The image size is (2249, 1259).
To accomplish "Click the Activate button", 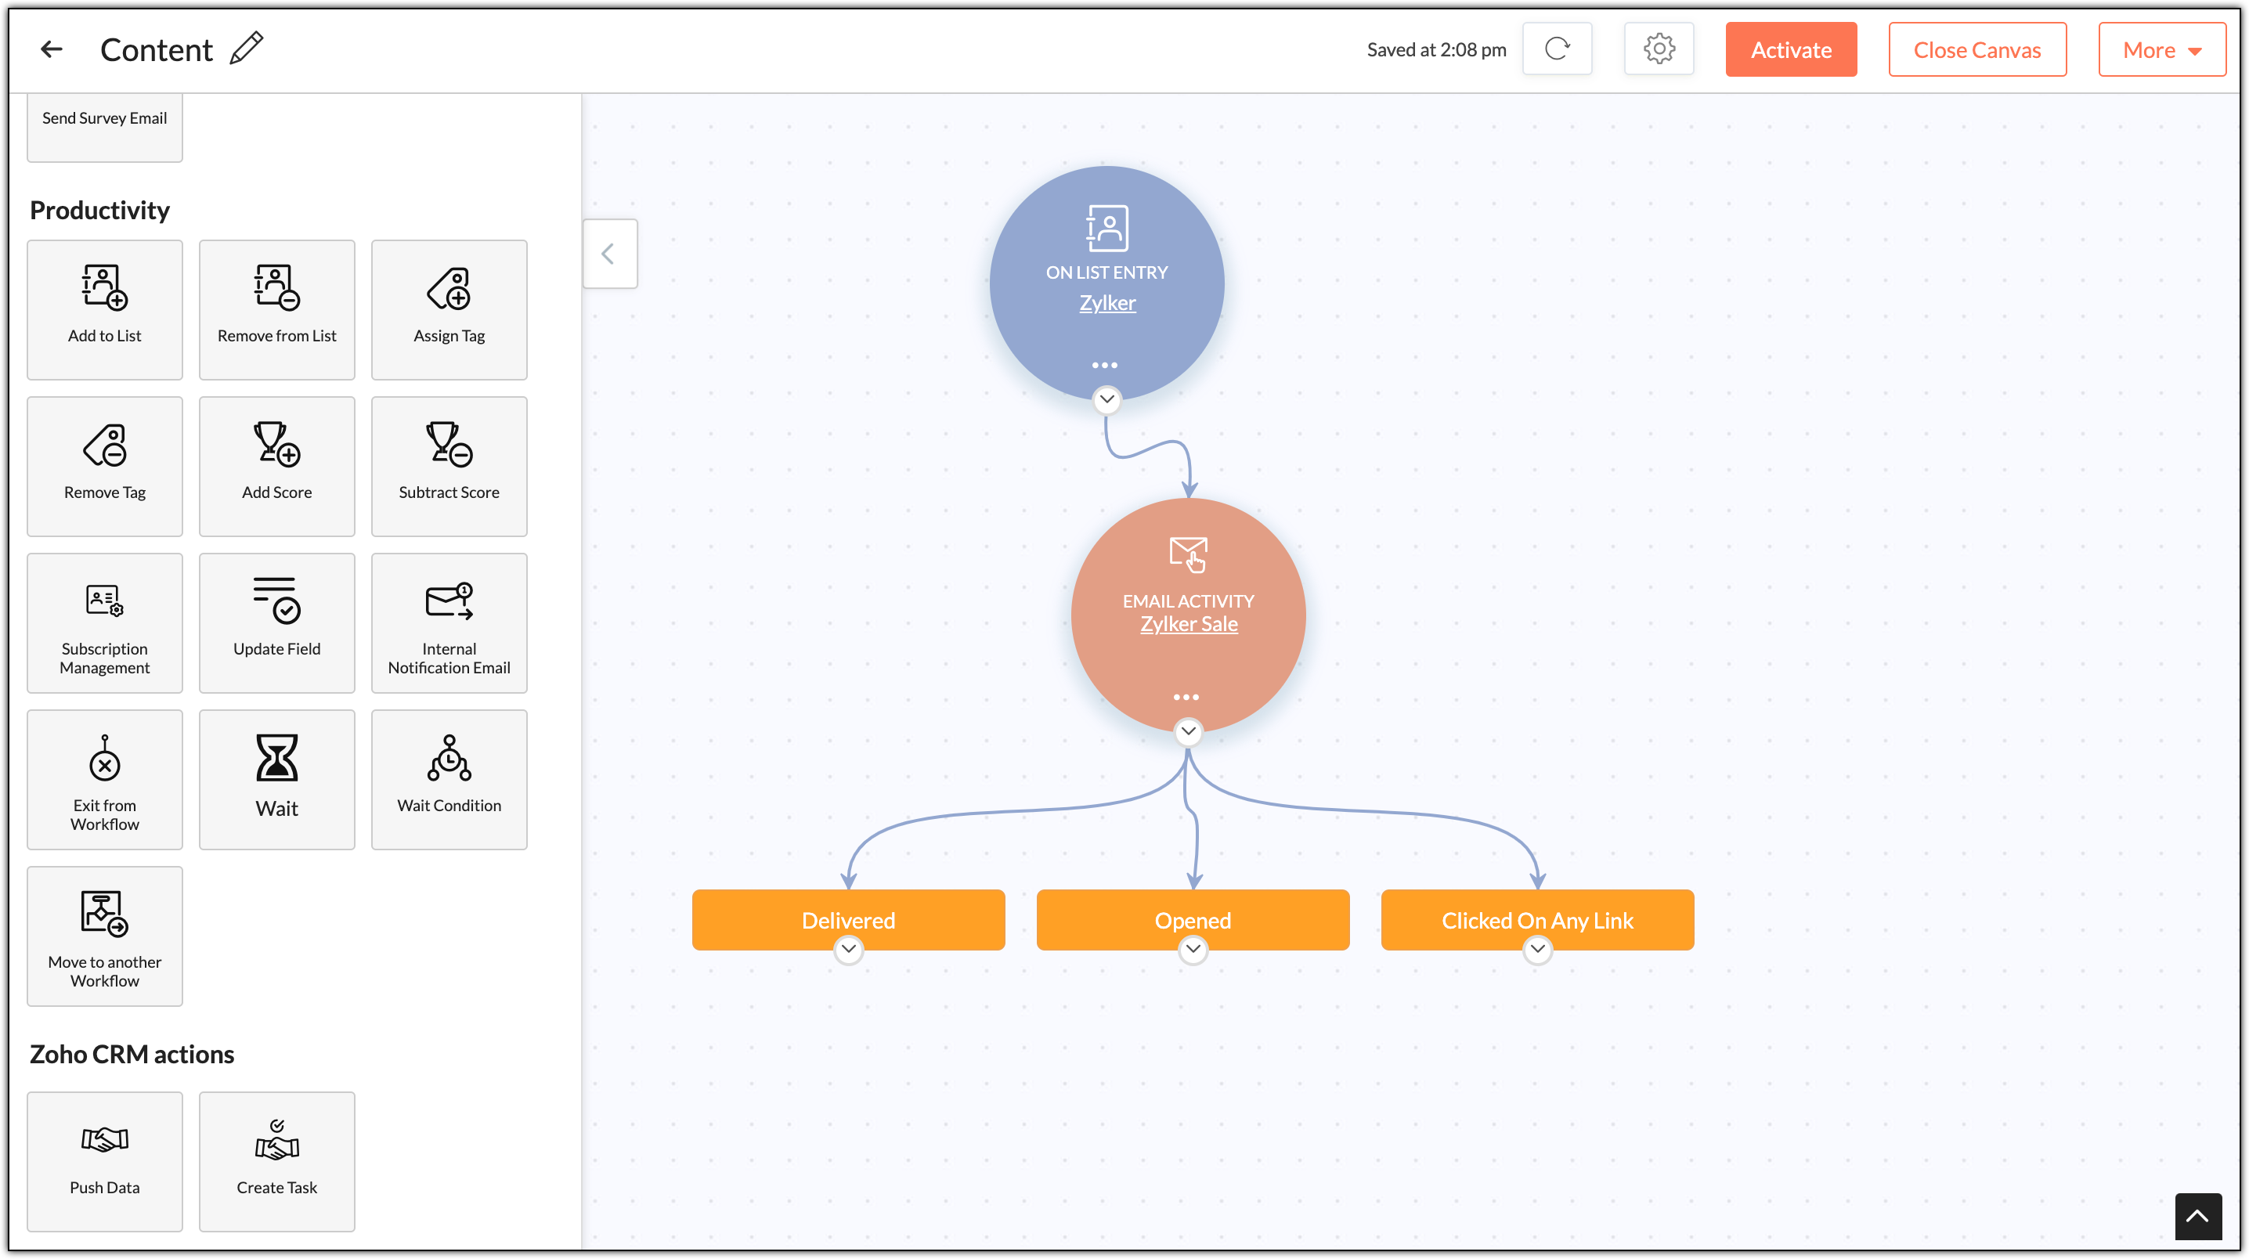I will pyautogui.click(x=1791, y=50).
